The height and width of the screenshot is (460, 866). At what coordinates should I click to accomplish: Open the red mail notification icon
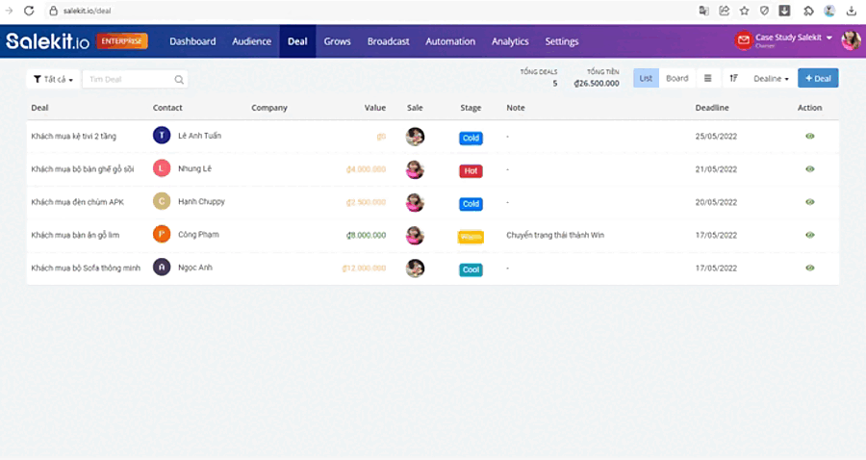744,40
